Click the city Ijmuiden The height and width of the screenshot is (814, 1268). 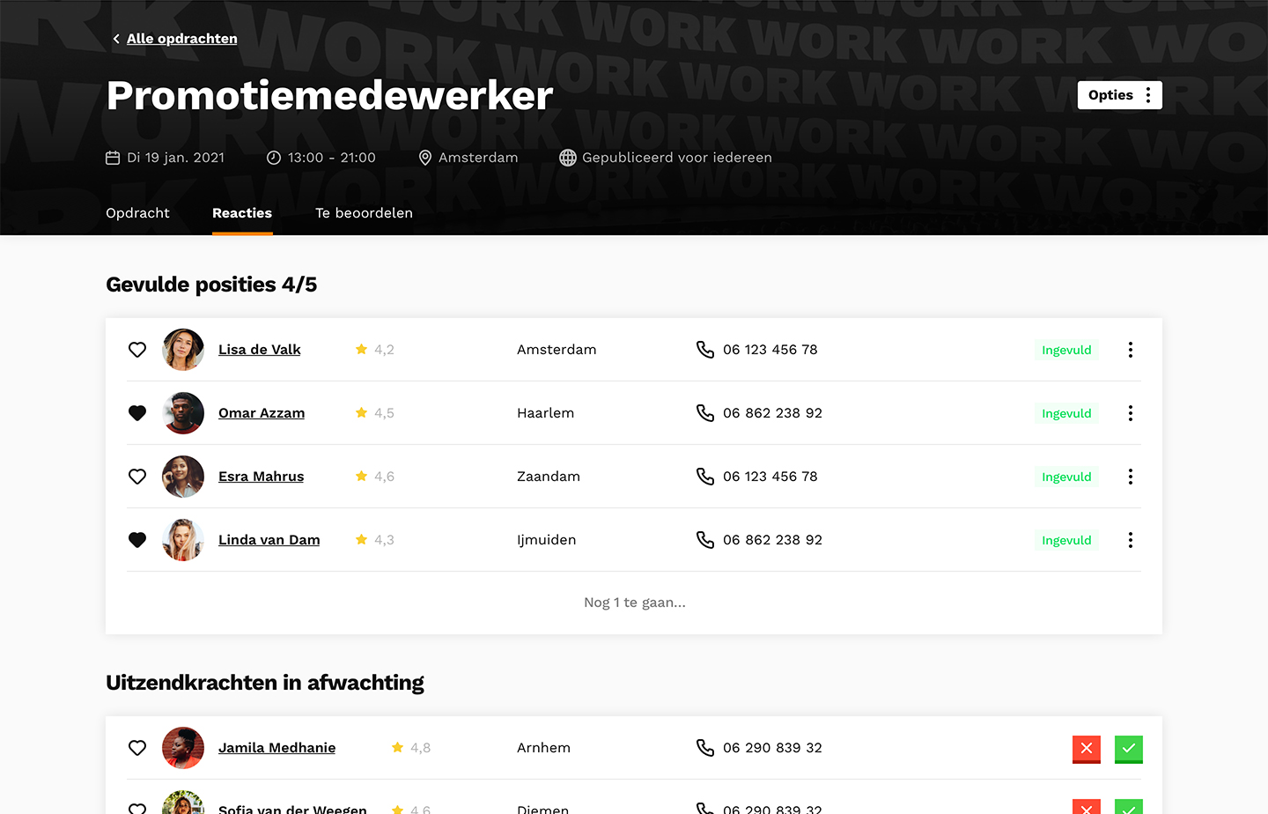coord(547,540)
